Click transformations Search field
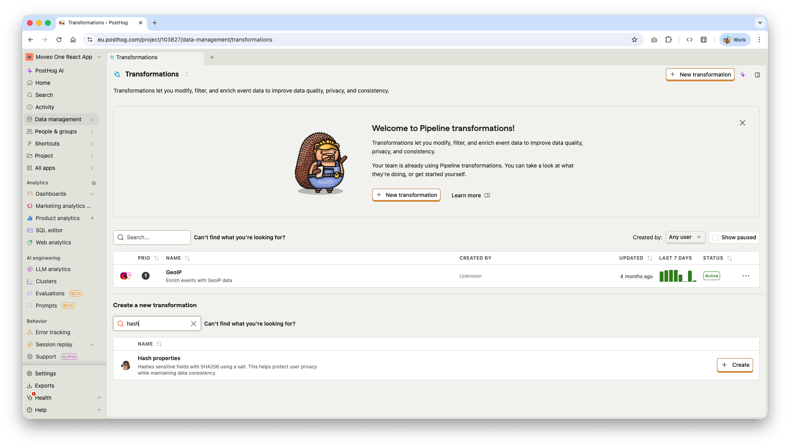 click(x=152, y=237)
